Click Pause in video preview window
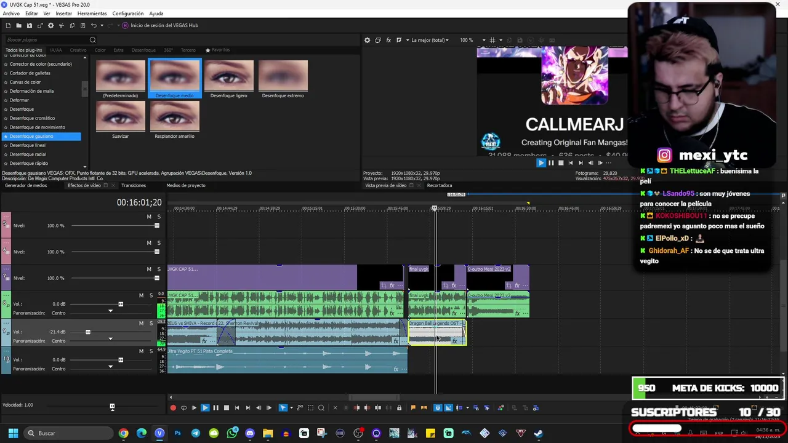The width and height of the screenshot is (788, 443). (x=551, y=163)
